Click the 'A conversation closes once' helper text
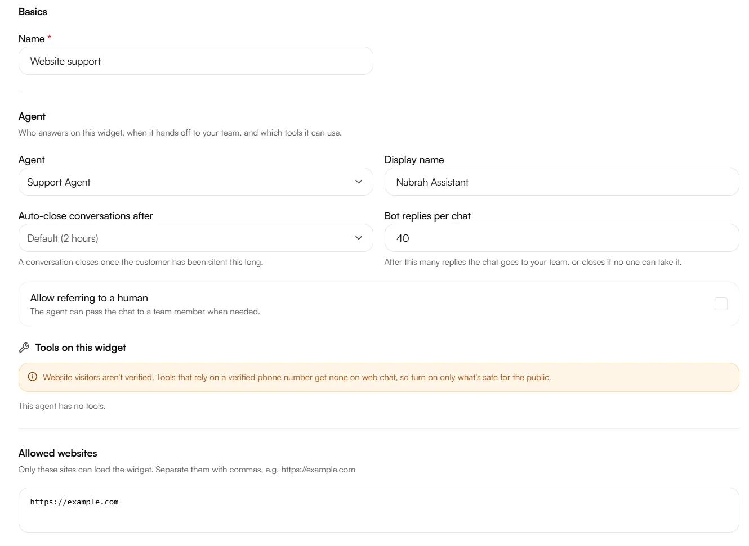 pyautogui.click(x=141, y=262)
